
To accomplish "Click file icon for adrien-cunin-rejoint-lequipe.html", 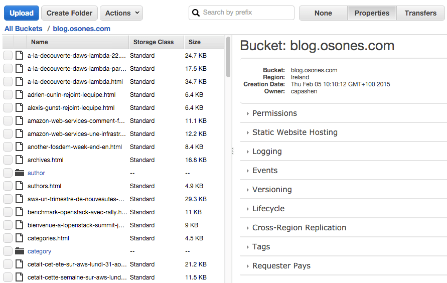I will [x=20, y=95].
